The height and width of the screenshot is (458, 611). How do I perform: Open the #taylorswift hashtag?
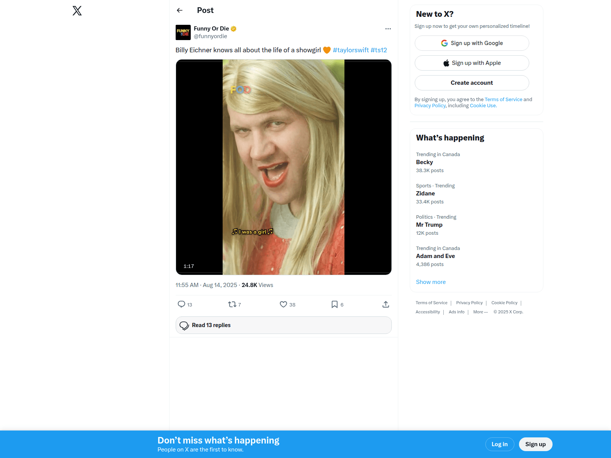[351, 50]
